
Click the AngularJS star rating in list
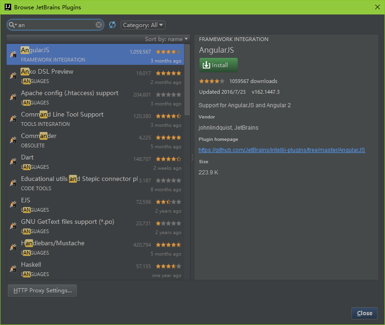(x=168, y=52)
